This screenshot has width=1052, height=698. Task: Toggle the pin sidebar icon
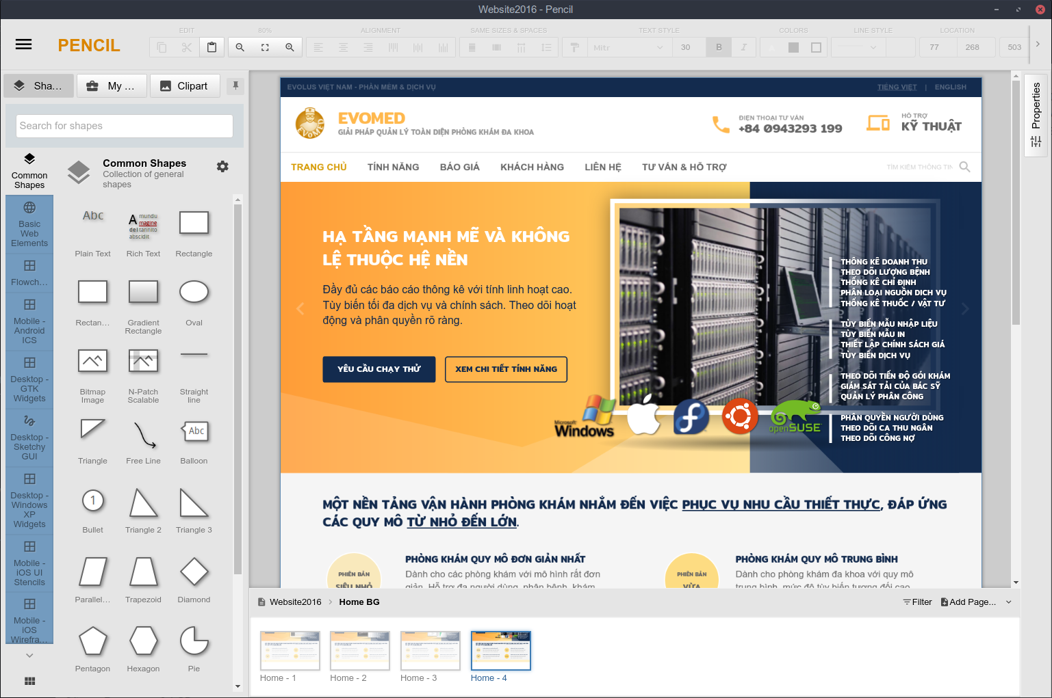click(x=235, y=85)
